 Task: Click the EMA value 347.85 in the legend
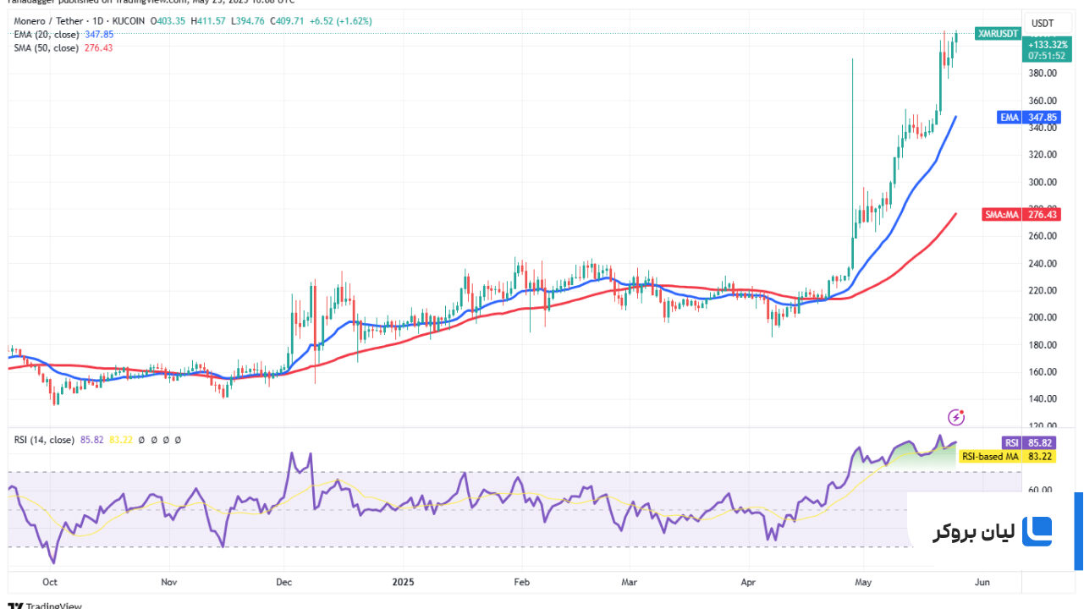[x=99, y=35]
